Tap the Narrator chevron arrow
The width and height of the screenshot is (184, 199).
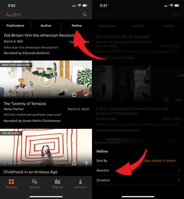click(179, 170)
